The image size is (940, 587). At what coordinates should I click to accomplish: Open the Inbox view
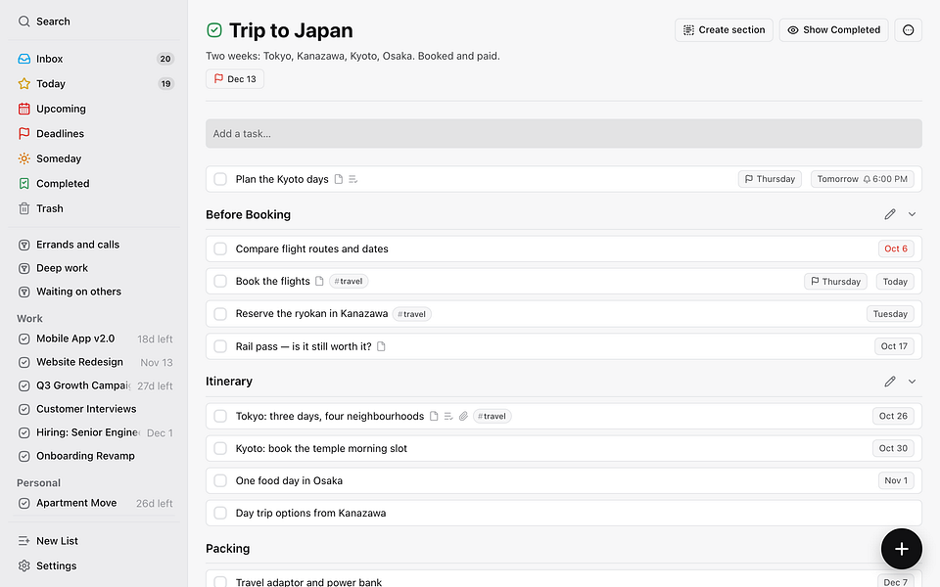[x=94, y=59]
